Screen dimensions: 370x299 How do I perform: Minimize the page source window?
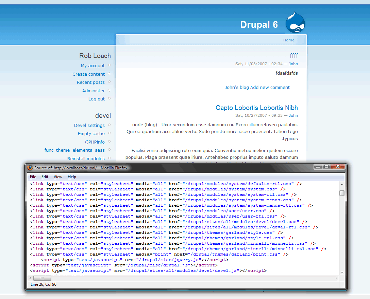coord(318,166)
